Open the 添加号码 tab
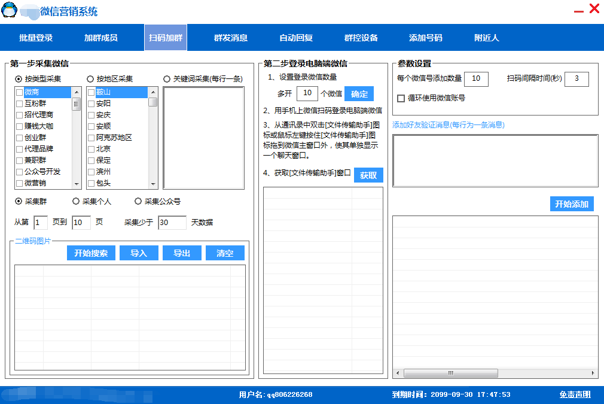Viewport: 604px width, 404px height. tap(426, 38)
